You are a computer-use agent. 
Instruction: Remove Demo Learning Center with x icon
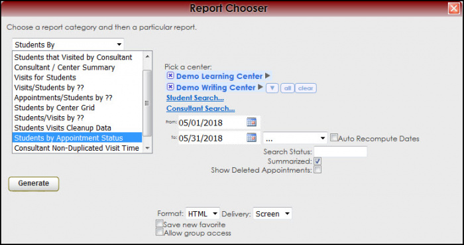click(x=170, y=76)
